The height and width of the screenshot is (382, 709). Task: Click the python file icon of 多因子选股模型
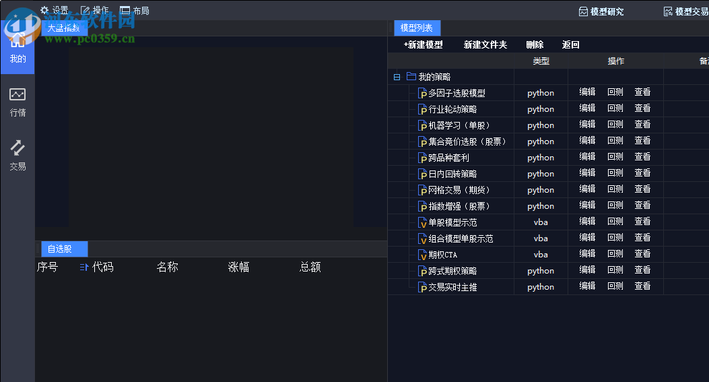[423, 93]
